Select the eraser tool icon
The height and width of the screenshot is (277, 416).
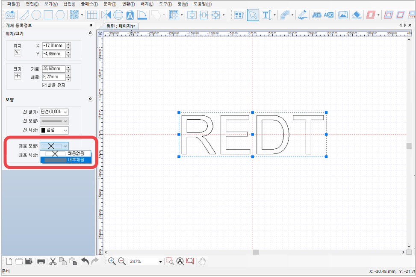coord(357,15)
